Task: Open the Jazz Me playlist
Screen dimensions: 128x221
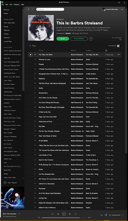Action: pyautogui.click(x=7, y=58)
